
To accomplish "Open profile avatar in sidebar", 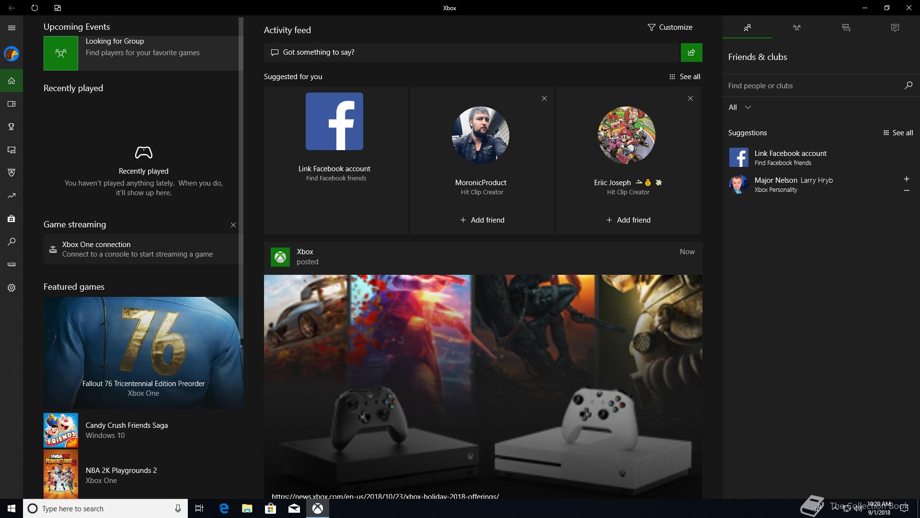I will coord(11,54).
